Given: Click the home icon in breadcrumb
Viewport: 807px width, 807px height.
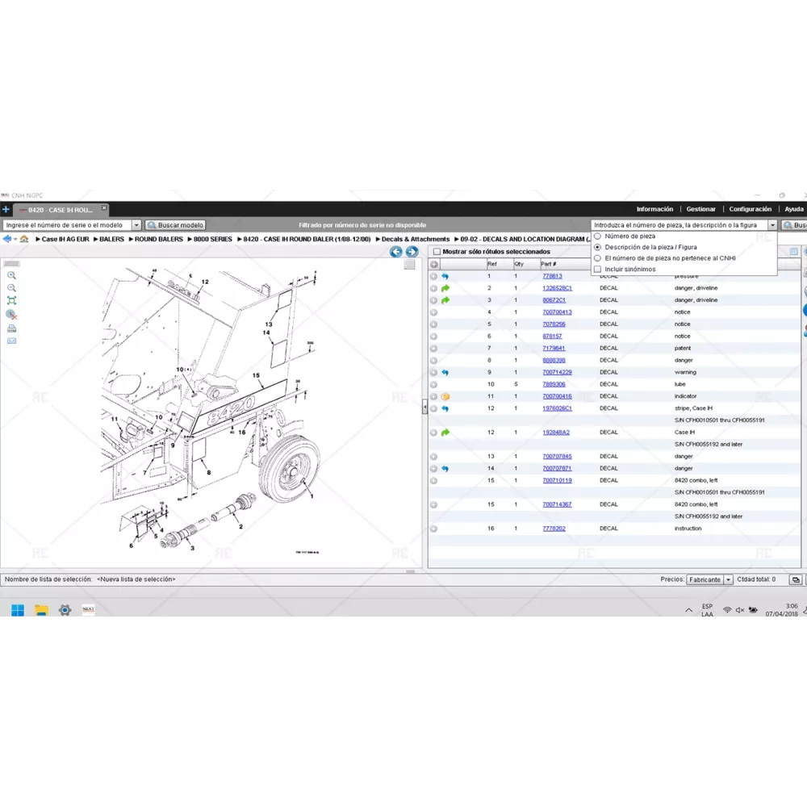Looking at the screenshot, I should [x=24, y=239].
